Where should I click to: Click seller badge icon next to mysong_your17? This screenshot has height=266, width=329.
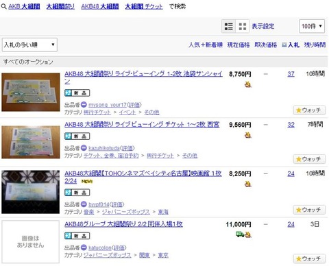(x=84, y=105)
